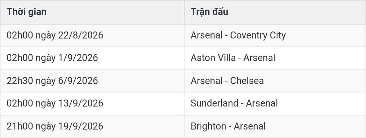Select the 'Brighton - Arsenal' match cell
Image resolution: width=366 pixels, height=138 pixels.
coord(275,126)
